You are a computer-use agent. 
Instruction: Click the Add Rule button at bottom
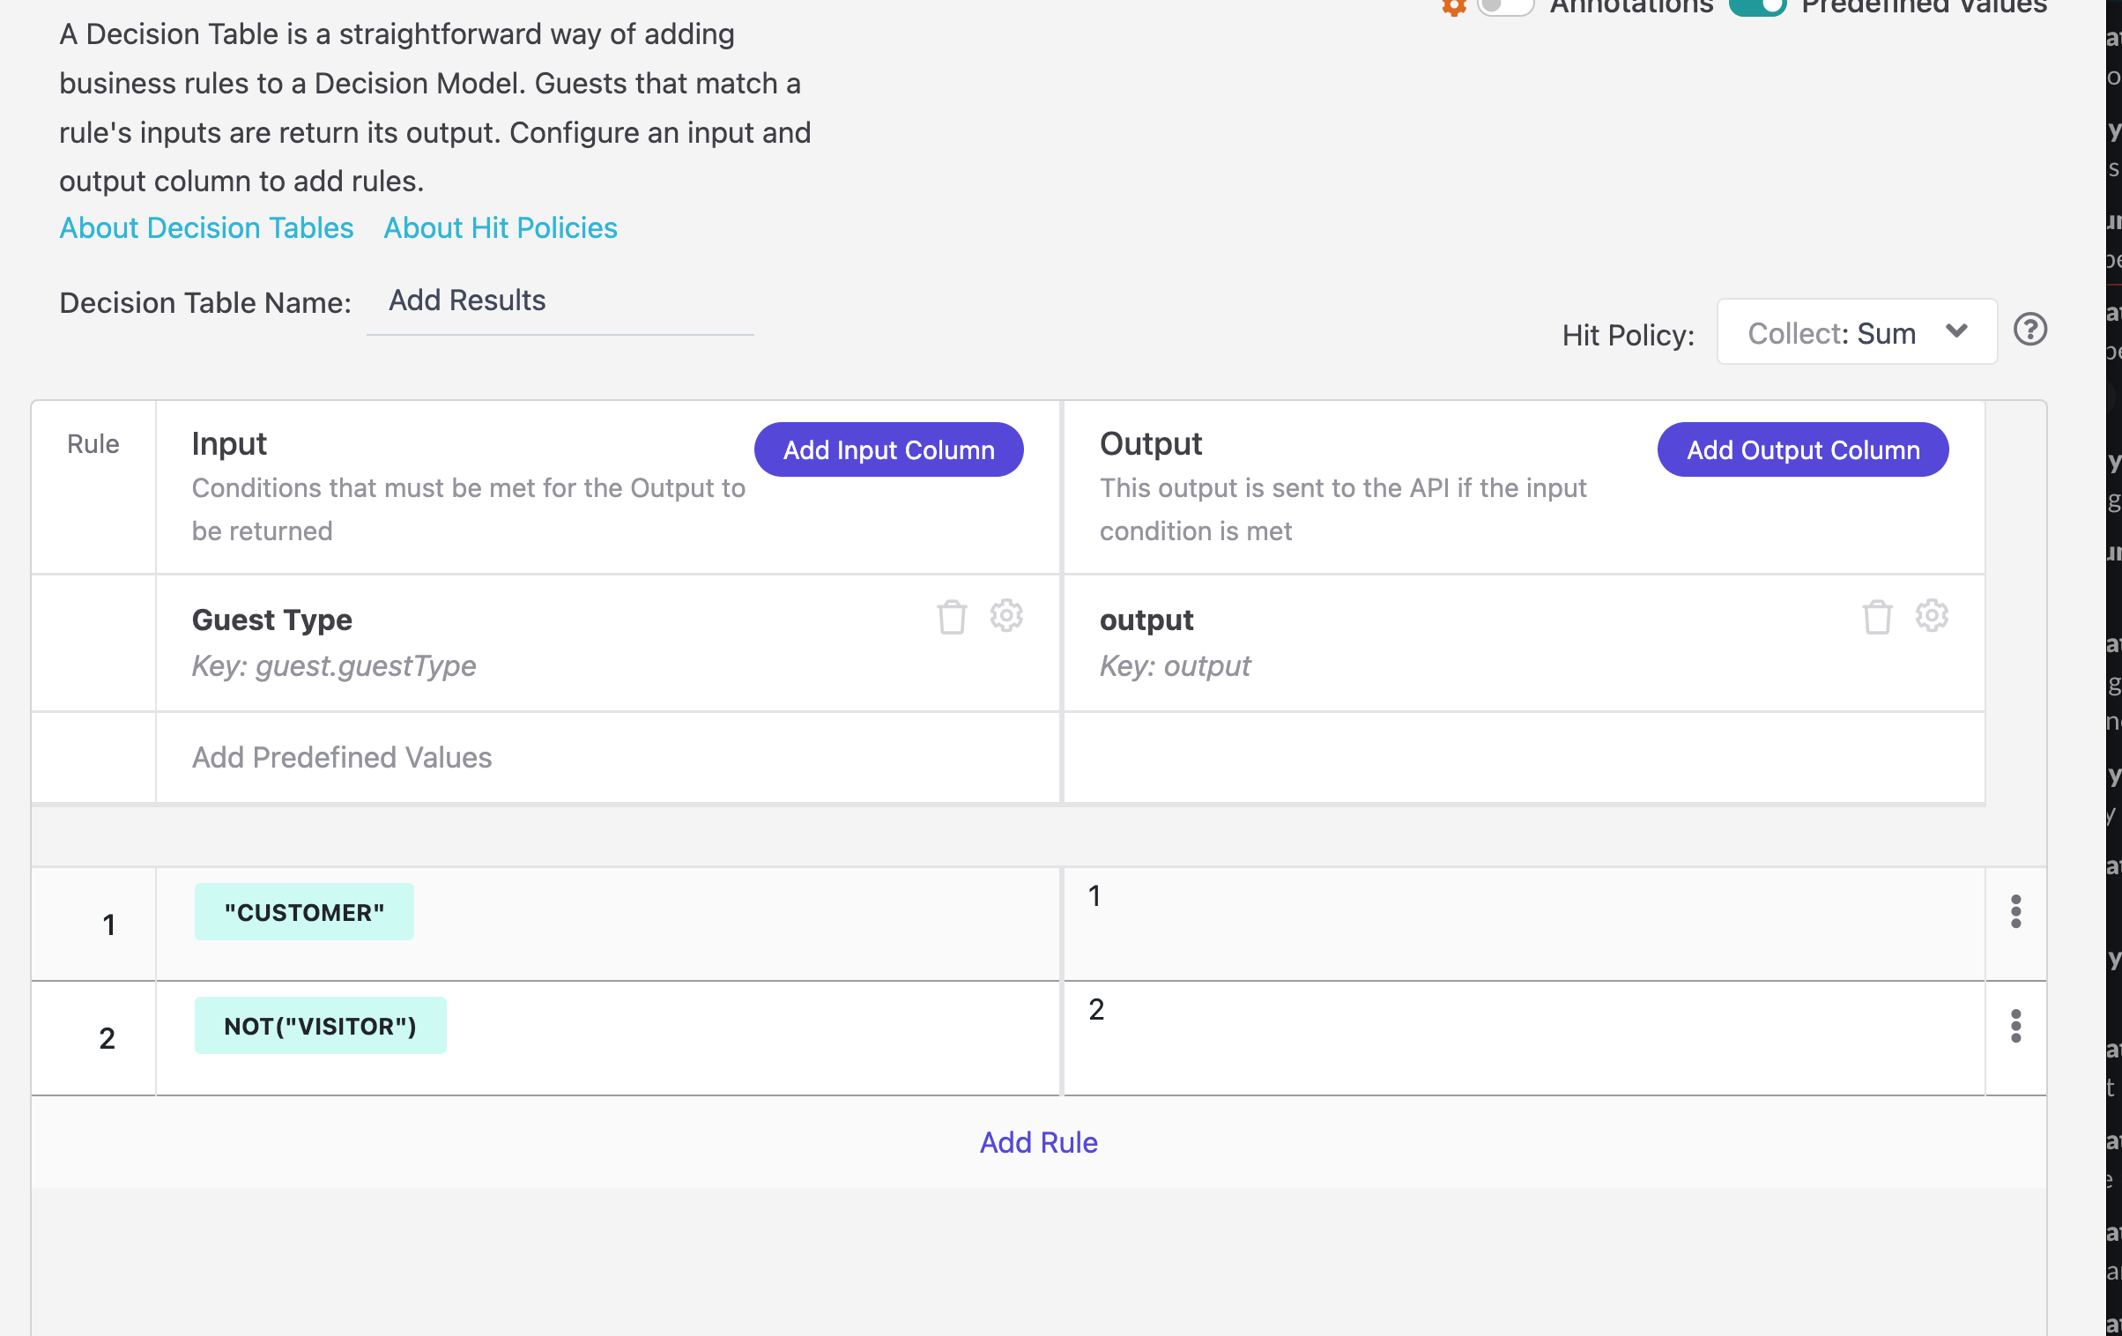tap(1039, 1142)
